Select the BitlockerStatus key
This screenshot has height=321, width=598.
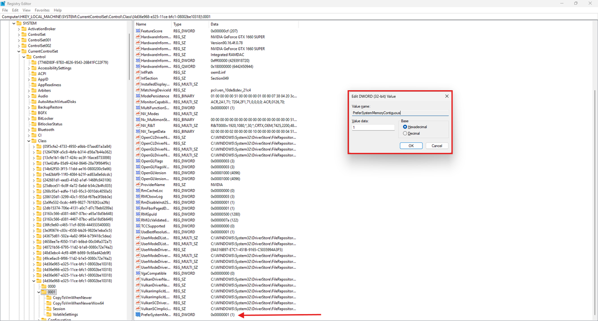[x=50, y=124]
